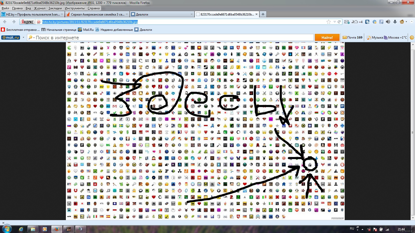
Task: Open the address bar history dropdown
Action: tap(335, 22)
